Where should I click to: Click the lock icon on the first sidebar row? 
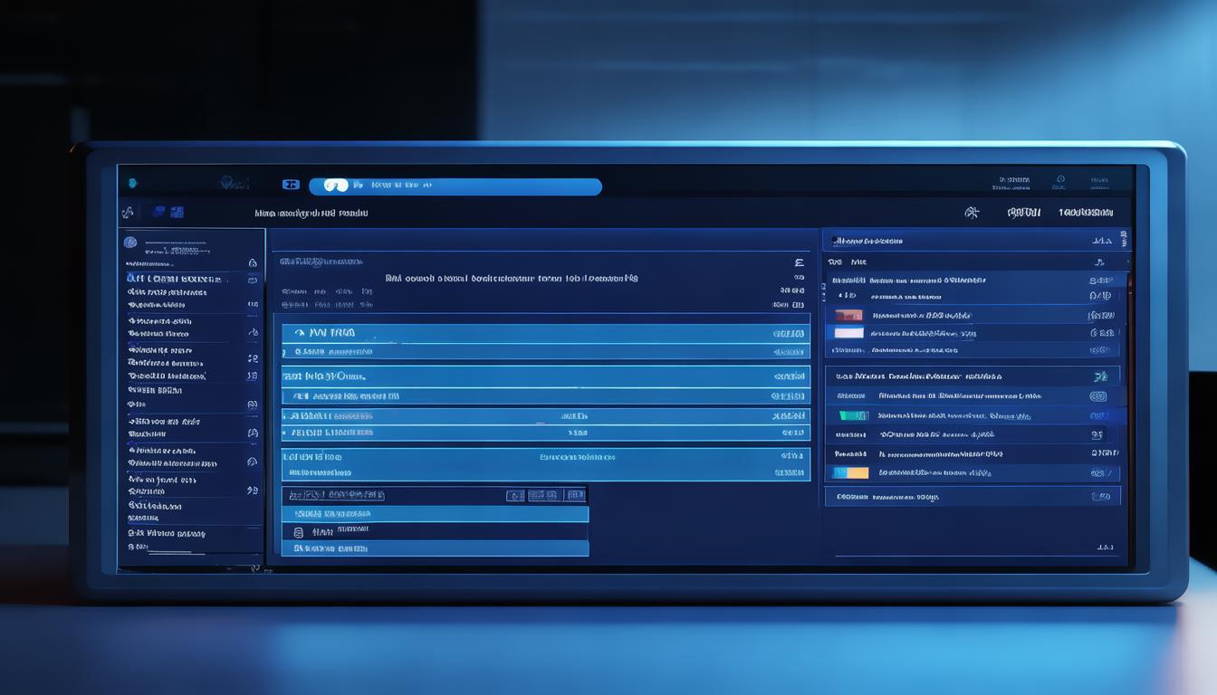pyautogui.click(x=253, y=262)
